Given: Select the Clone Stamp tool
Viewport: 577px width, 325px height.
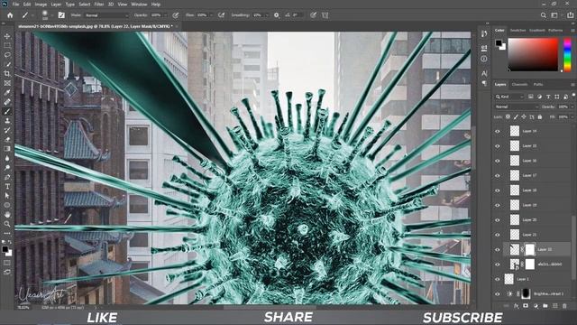Looking at the screenshot, I should click(7, 120).
